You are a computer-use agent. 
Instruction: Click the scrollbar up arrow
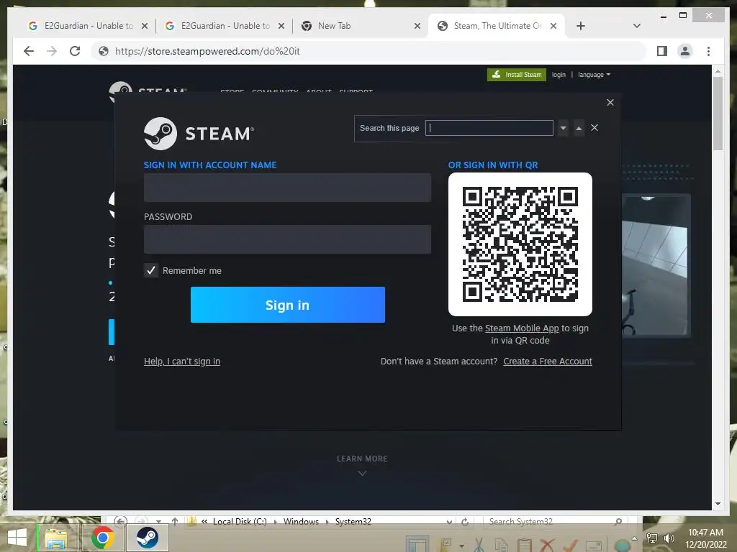tap(718, 71)
